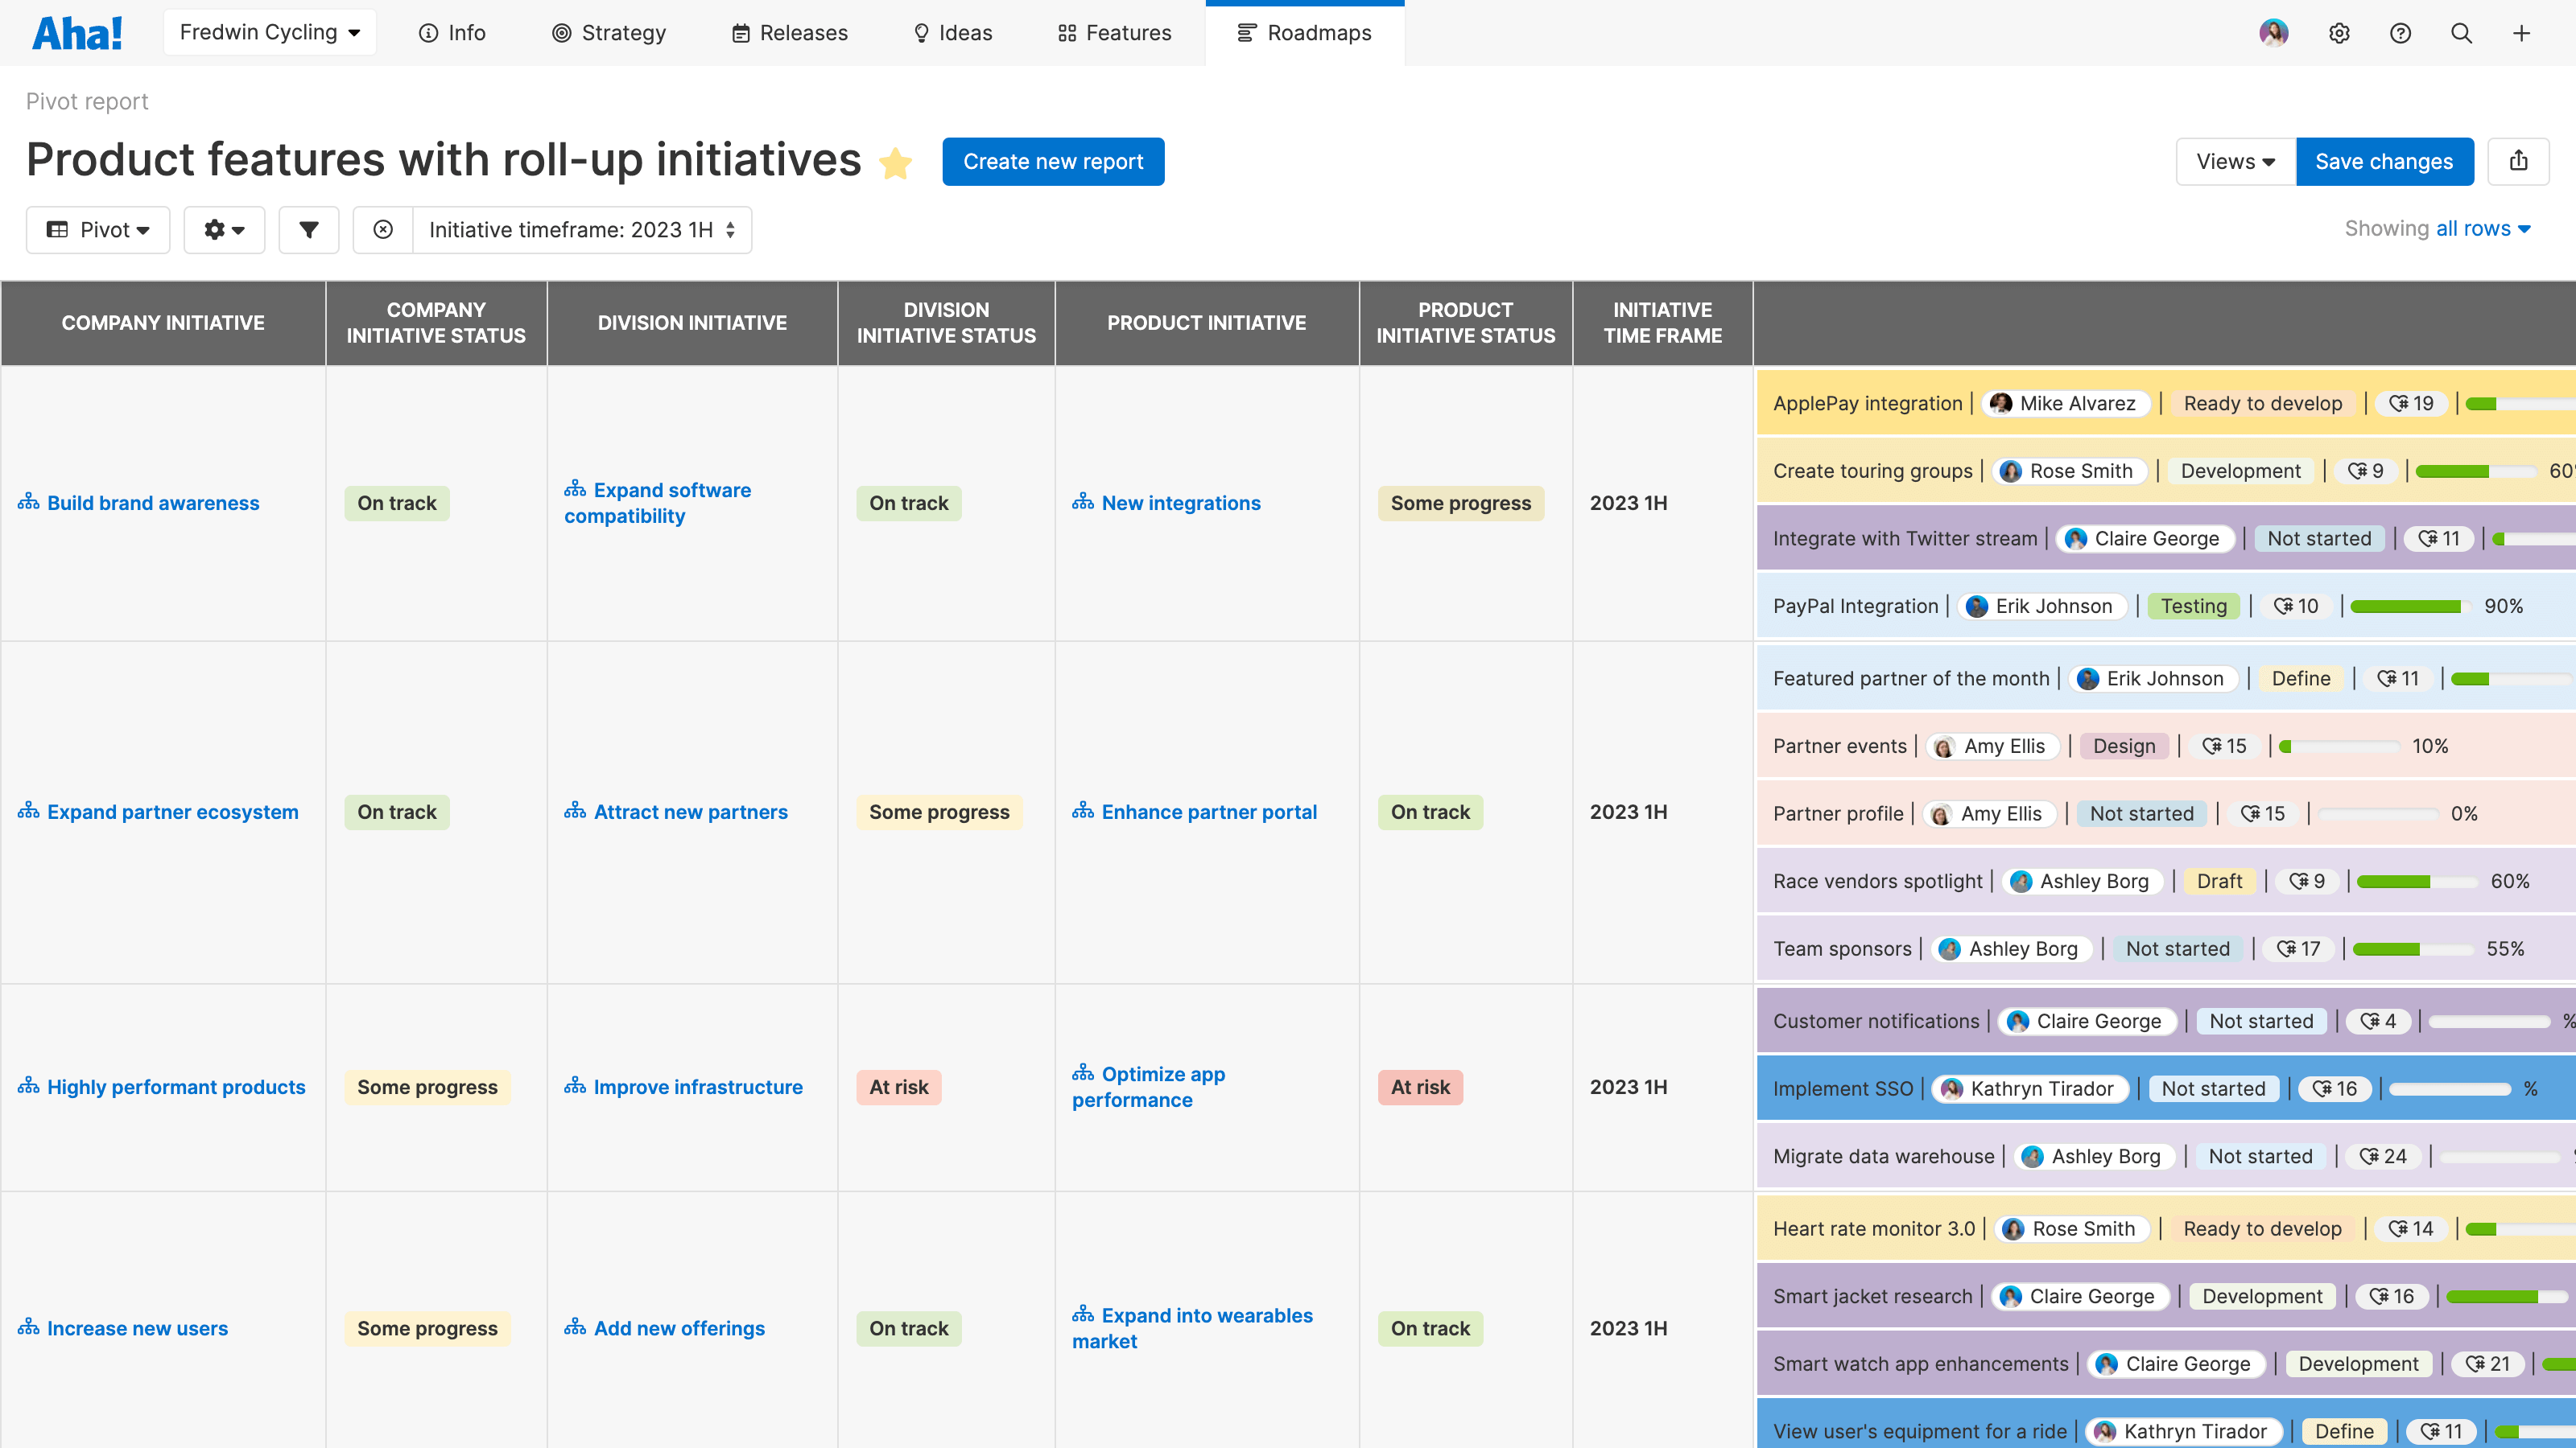
Task: Open account settings with the top-right gear icon
Action: tap(2340, 32)
